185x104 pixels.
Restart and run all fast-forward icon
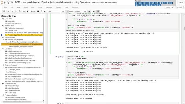(45, 11)
